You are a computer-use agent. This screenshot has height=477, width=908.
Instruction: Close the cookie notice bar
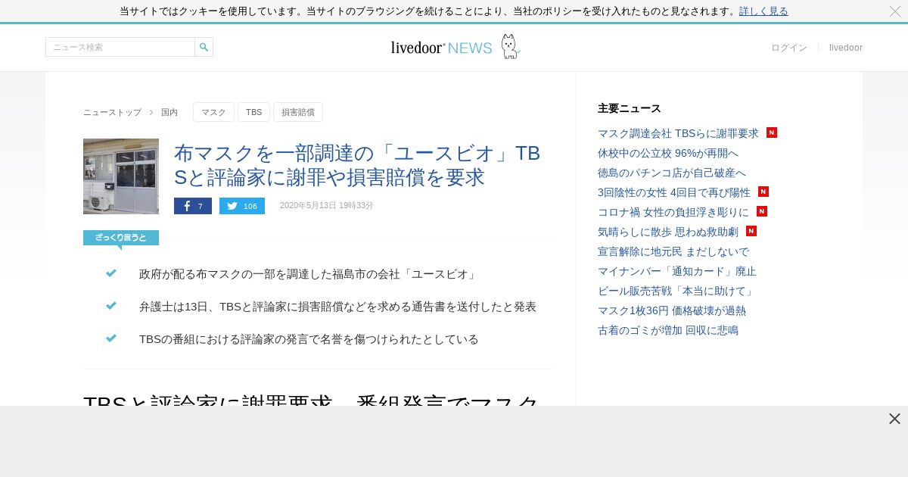894,11
